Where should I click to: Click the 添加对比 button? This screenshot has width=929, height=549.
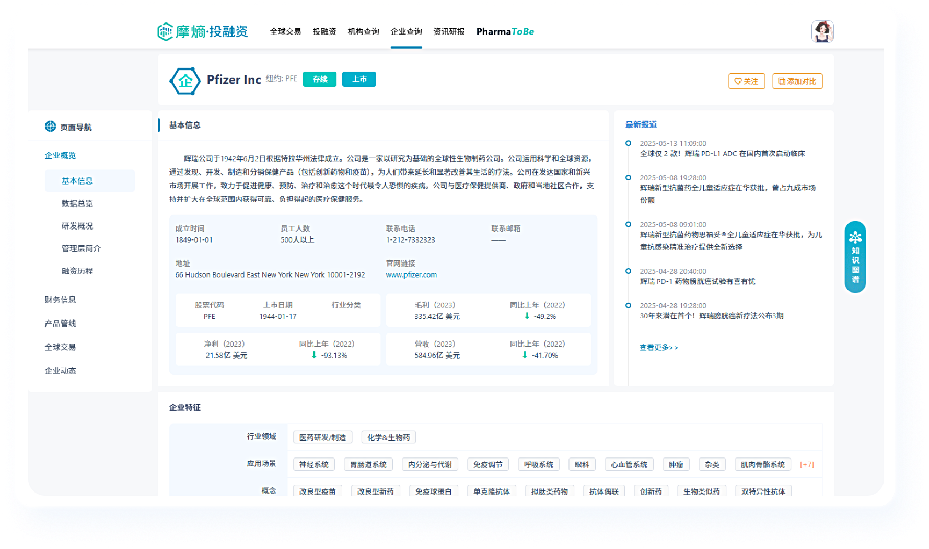[x=797, y=81]
